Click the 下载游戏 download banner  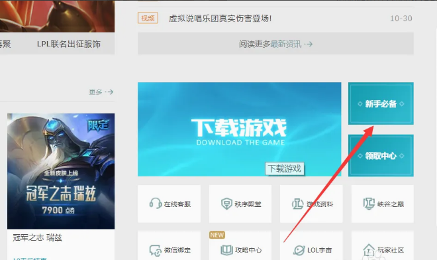pos(240,129)
